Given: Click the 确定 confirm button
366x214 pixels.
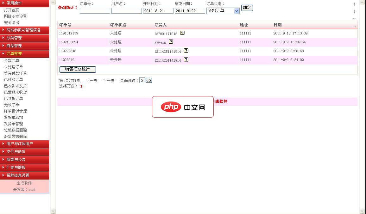Looking at the screenshot, I should (247, 8).
